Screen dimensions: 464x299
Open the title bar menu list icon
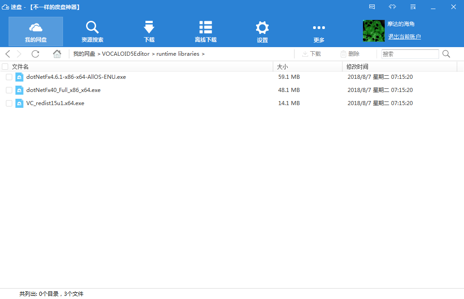point(413,7)
